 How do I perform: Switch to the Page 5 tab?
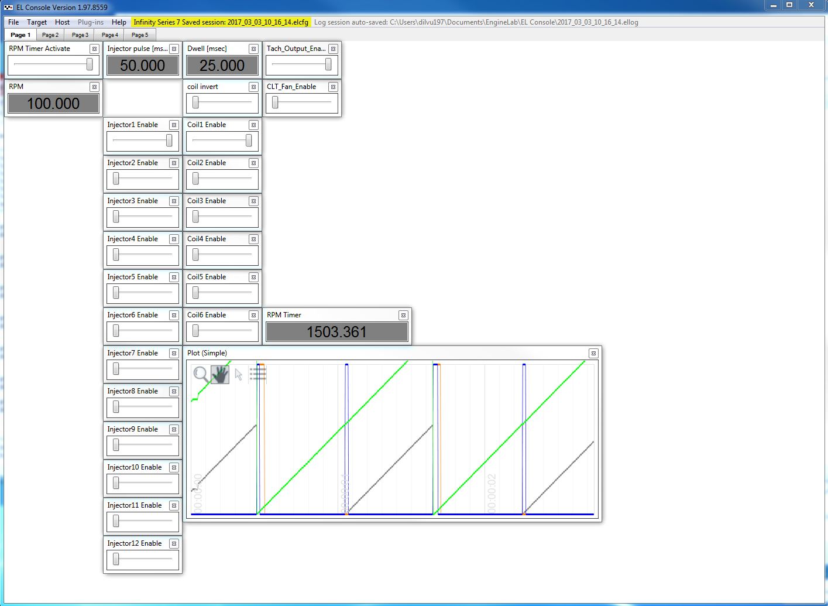(140, 35)
